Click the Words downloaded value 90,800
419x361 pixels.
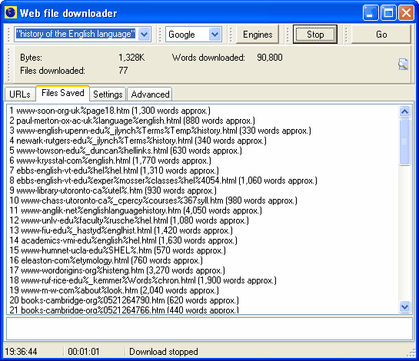[x=270, y=58]
